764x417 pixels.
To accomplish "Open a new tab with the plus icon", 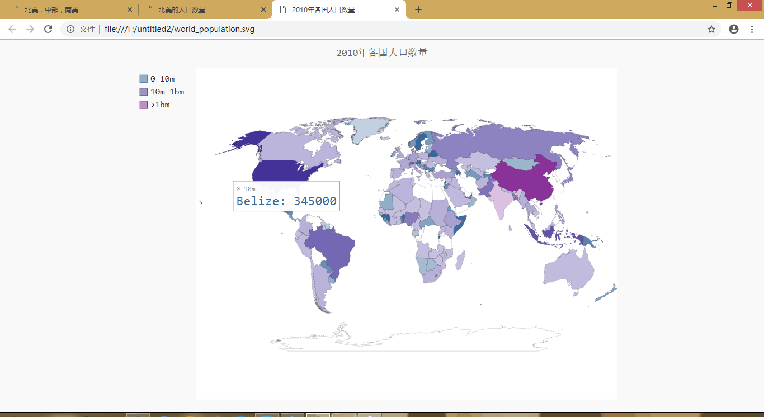I will point(418,9).
